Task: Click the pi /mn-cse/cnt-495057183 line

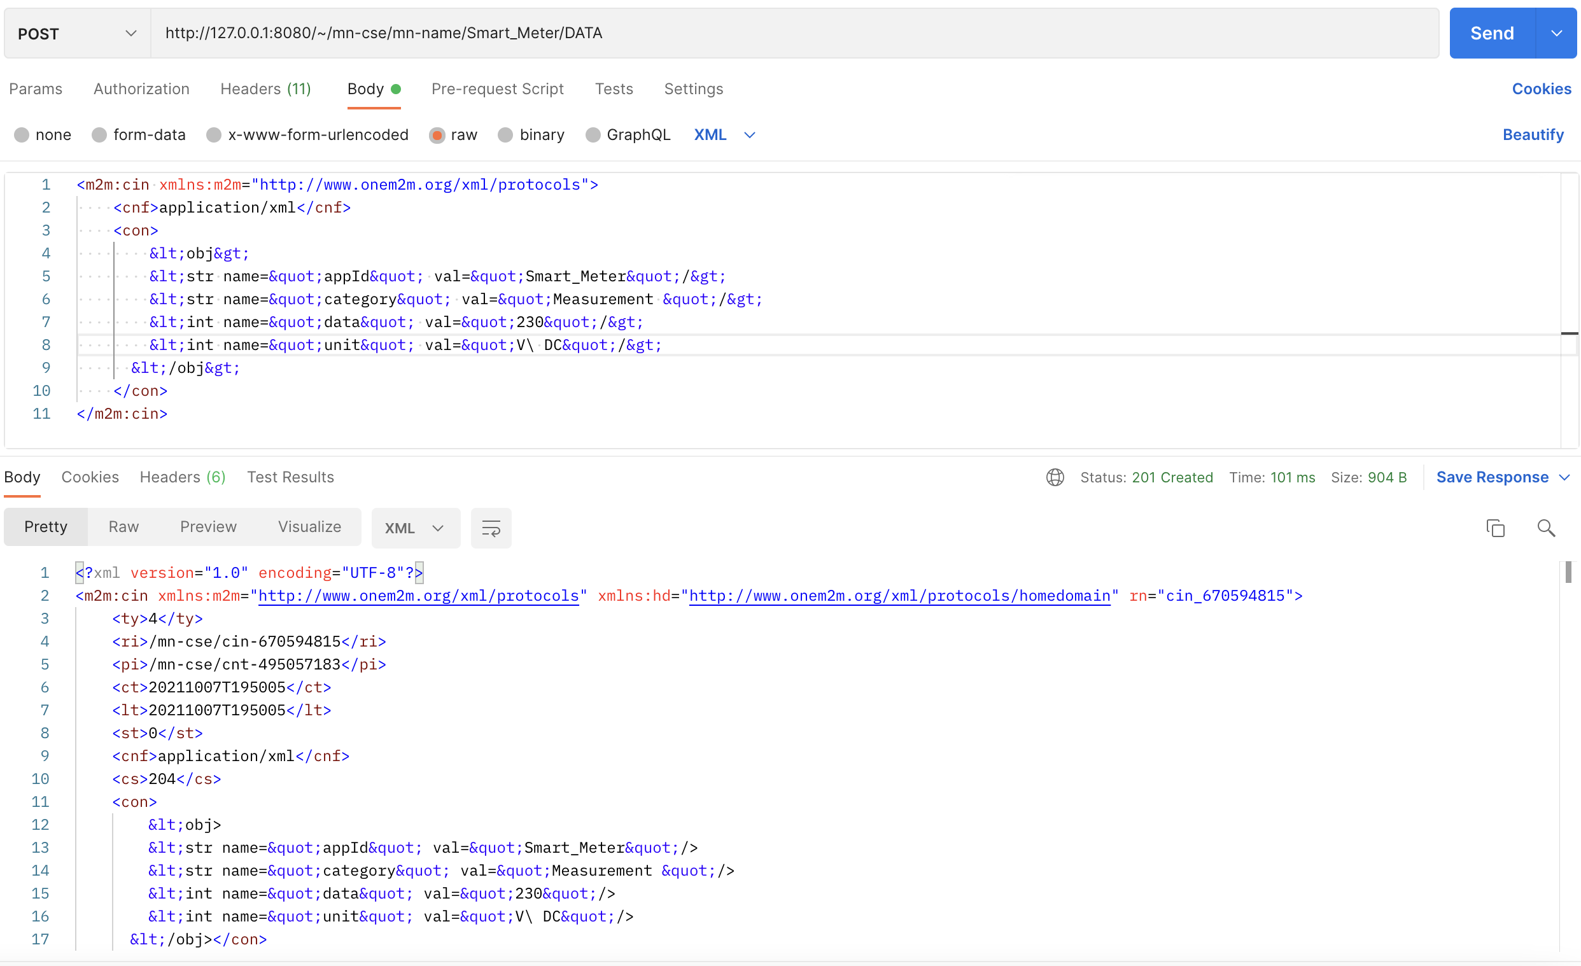Action: click(249, 664)
